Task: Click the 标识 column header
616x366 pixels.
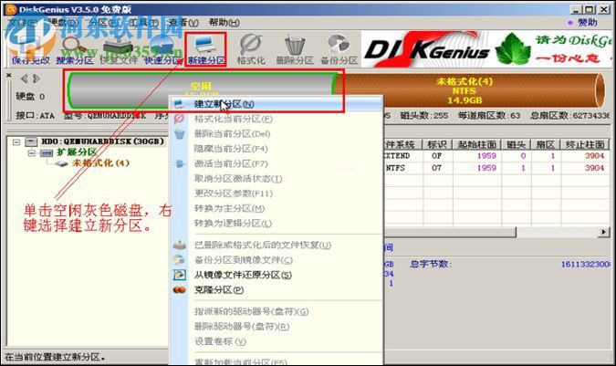Action: pos(437,144)
